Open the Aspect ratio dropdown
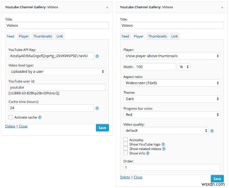The image size is (229, 188). pyautogui.click(x=172, y=83)
